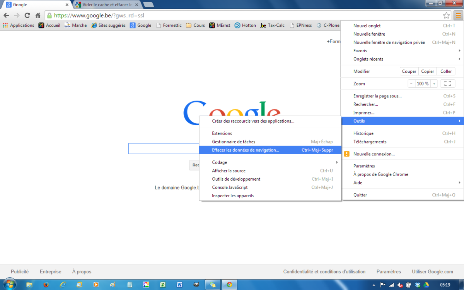Select Quitter to exit Chrome

402,195
